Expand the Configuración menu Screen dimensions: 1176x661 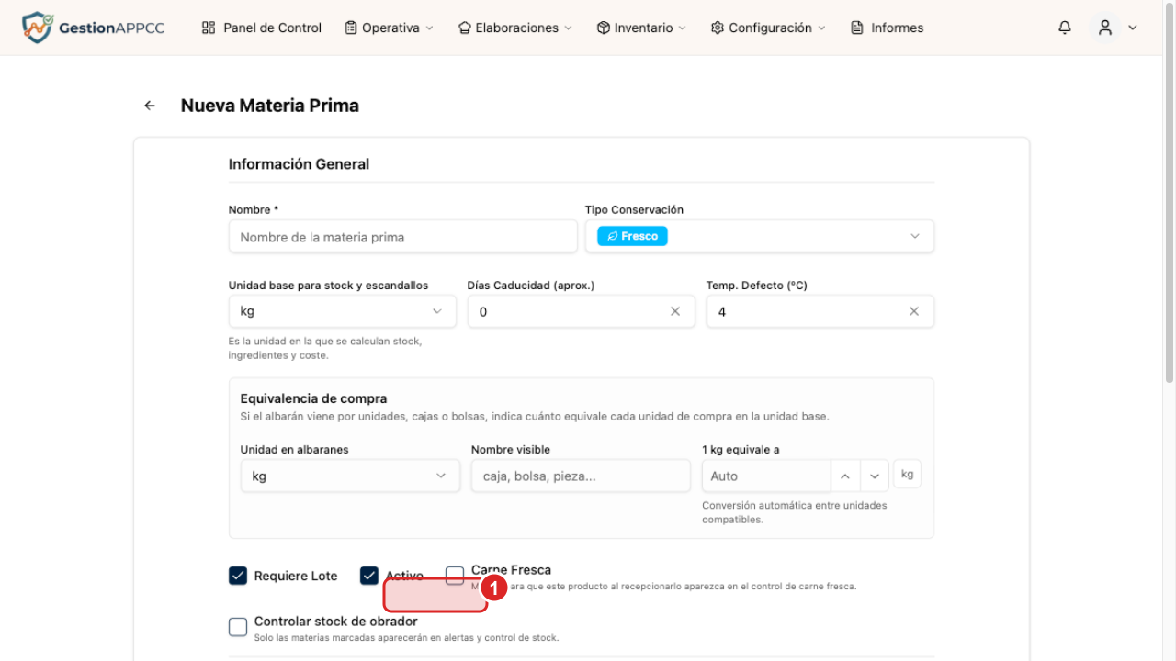point(768,28)
